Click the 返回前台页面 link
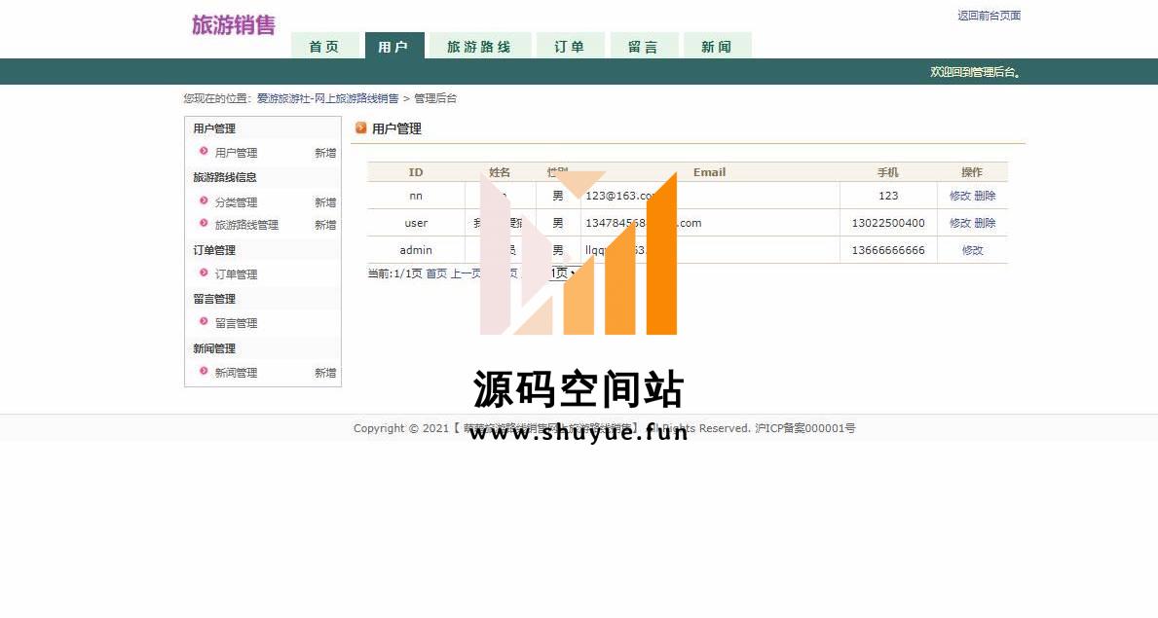This screenshot has width=1158, height=618. point(989,16)
